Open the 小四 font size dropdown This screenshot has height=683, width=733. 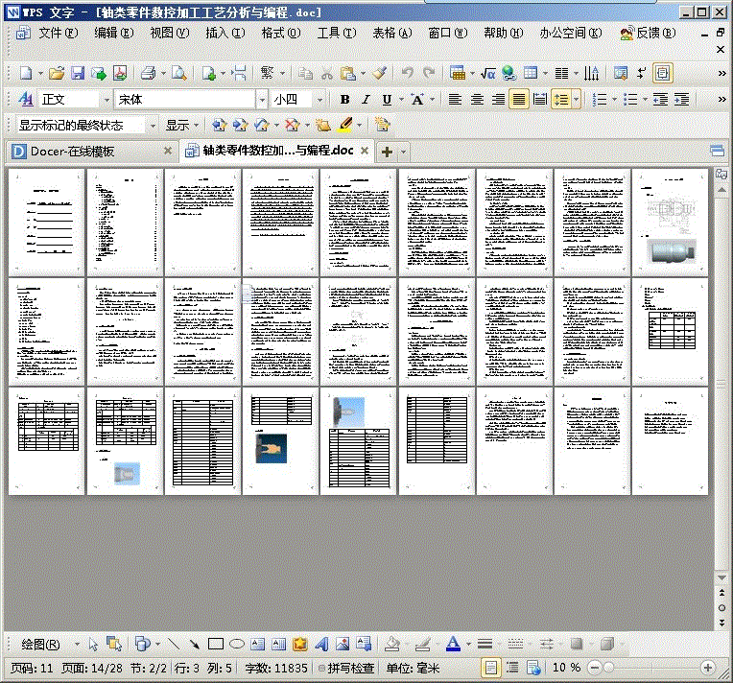coord(319,100)
